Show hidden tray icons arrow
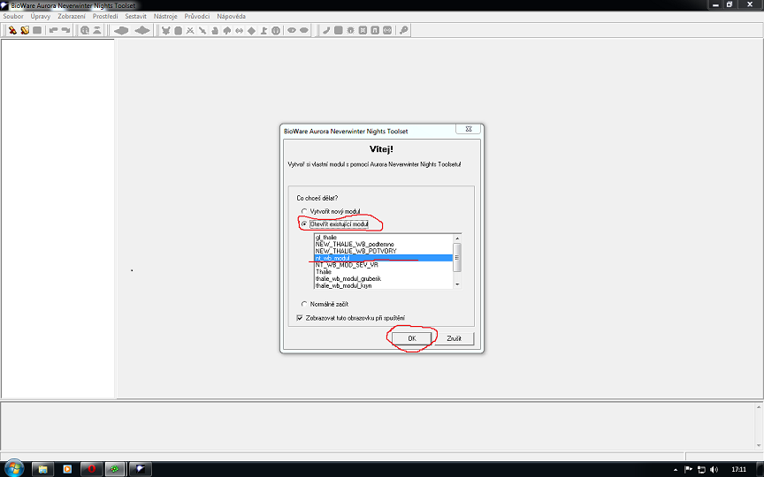Viewport: 764px width, 477px height. (676, 468)
